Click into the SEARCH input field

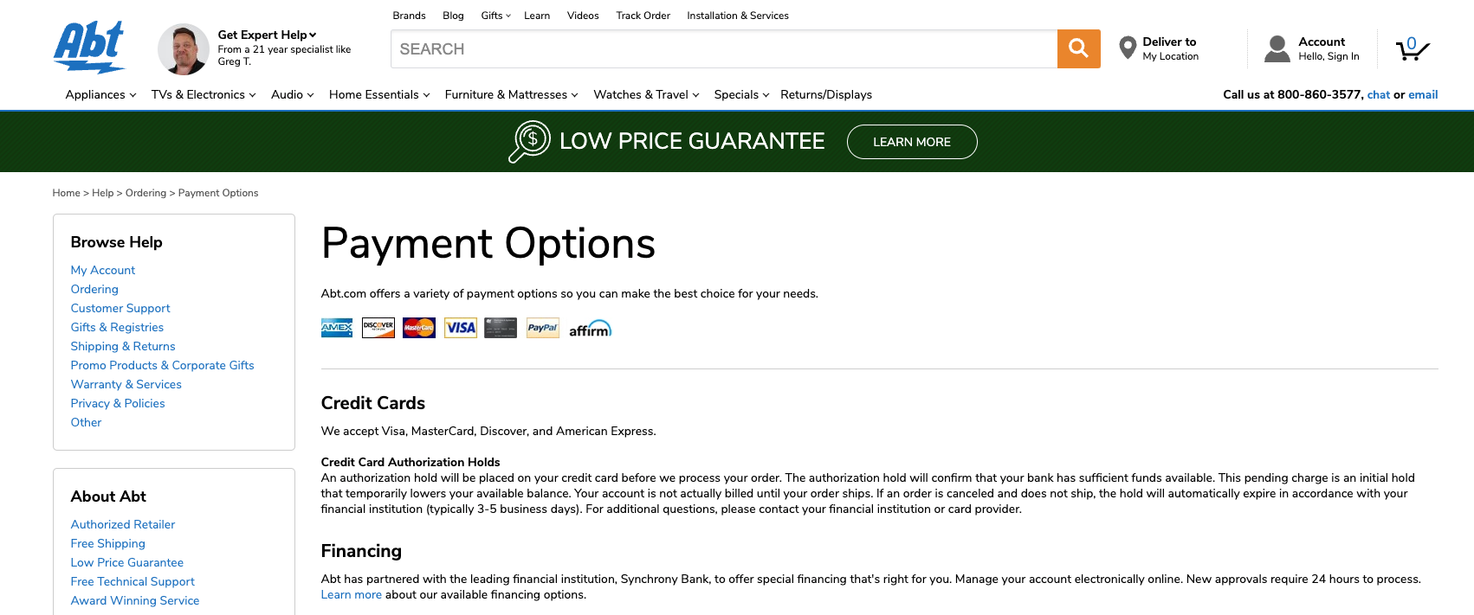724,48
